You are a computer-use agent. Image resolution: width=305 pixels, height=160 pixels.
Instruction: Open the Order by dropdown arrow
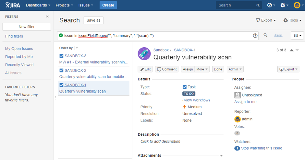click(x=77, y=48)
